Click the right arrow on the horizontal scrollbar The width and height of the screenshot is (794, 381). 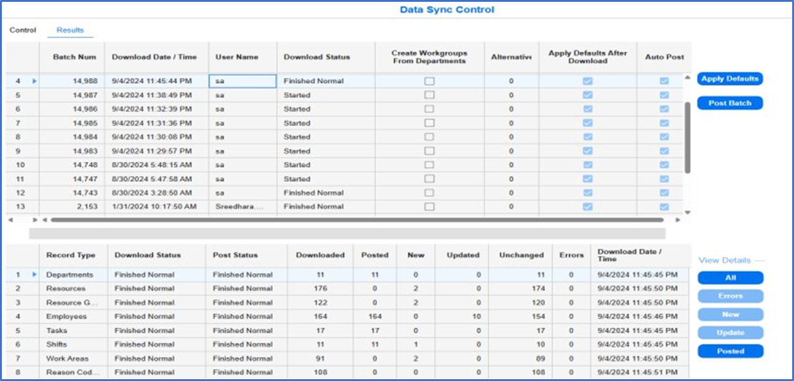(x=679, y=218)
